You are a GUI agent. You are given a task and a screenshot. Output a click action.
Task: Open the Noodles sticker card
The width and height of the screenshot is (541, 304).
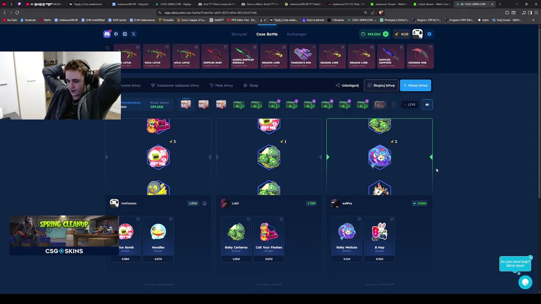coord(158,239)
